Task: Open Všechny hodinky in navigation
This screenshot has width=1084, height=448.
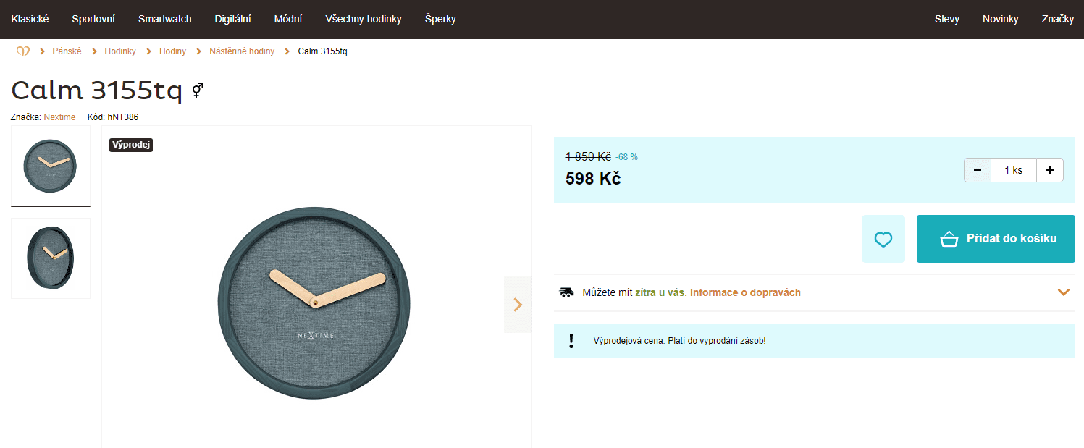Action: (364, 19)
